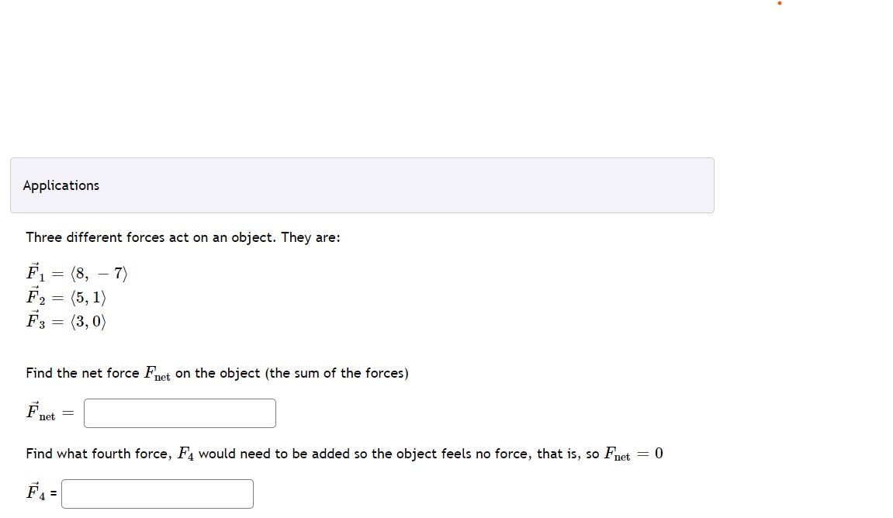This screenshot has height=518, width=893.
Task: Place cursor in the second answer box
Action: tap(157, 493)
